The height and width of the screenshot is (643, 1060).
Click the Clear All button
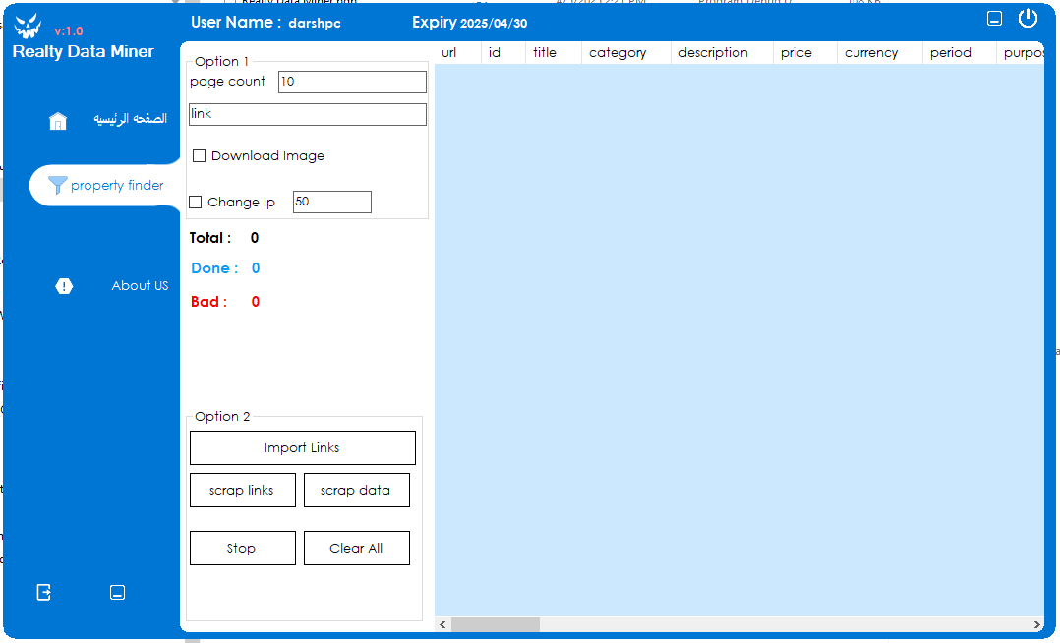[x=356, y=548]
